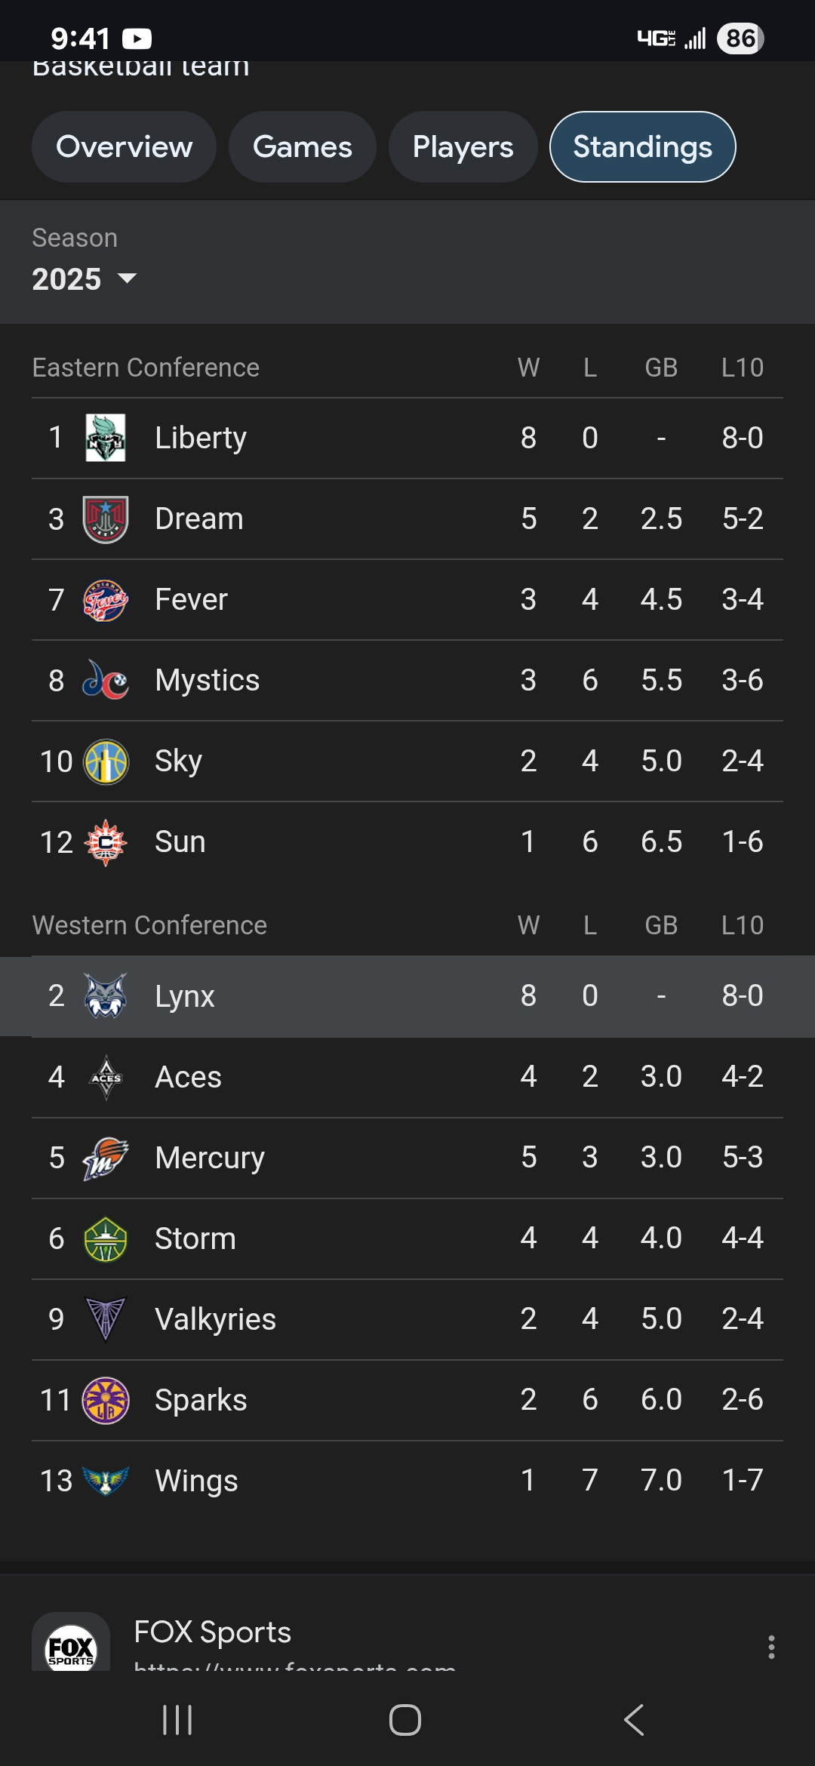
Task: Tap the Liberty team logo
Action: (106, 438)
